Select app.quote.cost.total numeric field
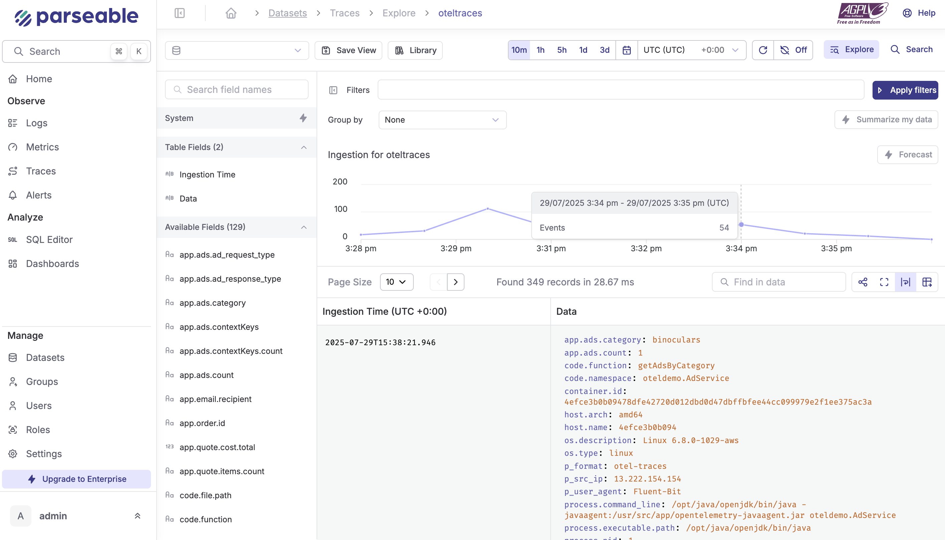The image size is (945, 540). (217, 447)
